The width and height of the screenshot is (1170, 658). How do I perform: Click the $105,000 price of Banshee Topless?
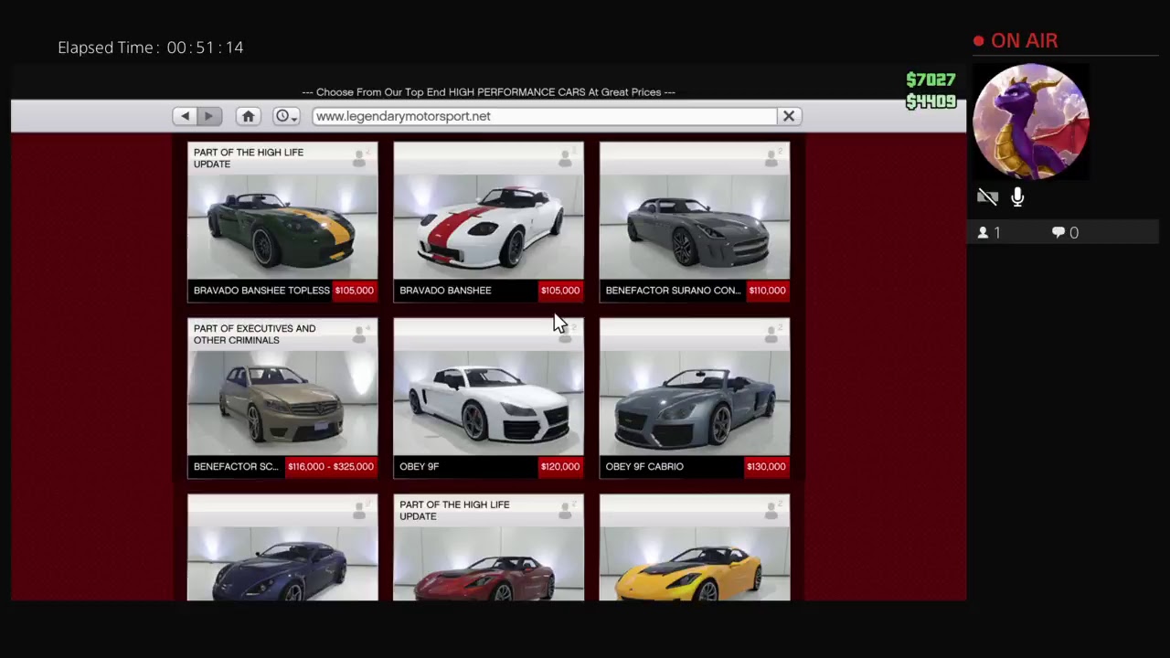[354, 291]
